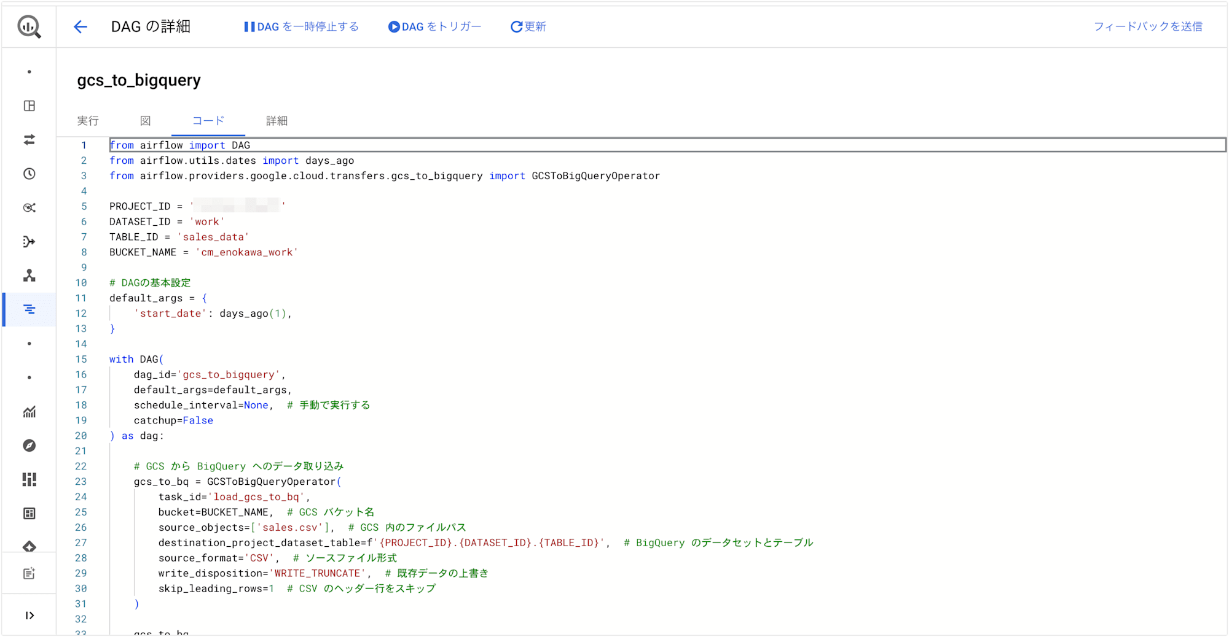
Task: Click 'skip_leading_rows=1' on line 30
Action: pos(216,589)
